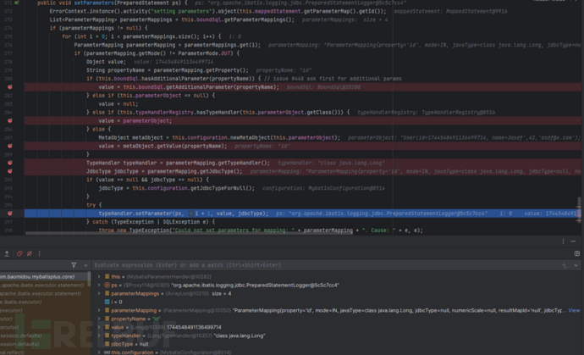
Task: Click the mute breakpoints icon in debug toolbar
Action: pyautogui.click(x=31, y=253)
